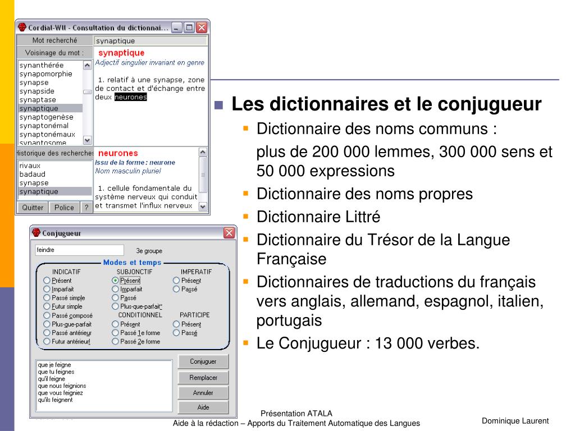This screenshot has width=575, height=431.
Task: Select Passé simple radio button
Action: tap(47, 298)
